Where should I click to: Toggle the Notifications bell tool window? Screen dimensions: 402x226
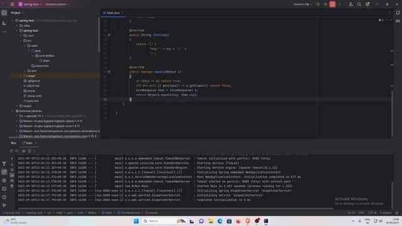[398, 13]
